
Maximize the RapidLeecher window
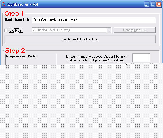153,4
